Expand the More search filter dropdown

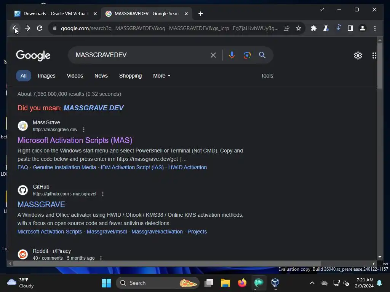tap(161, 76)
